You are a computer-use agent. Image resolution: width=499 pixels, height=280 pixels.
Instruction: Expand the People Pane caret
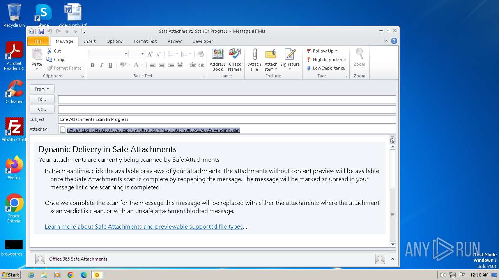click(393, 259)
